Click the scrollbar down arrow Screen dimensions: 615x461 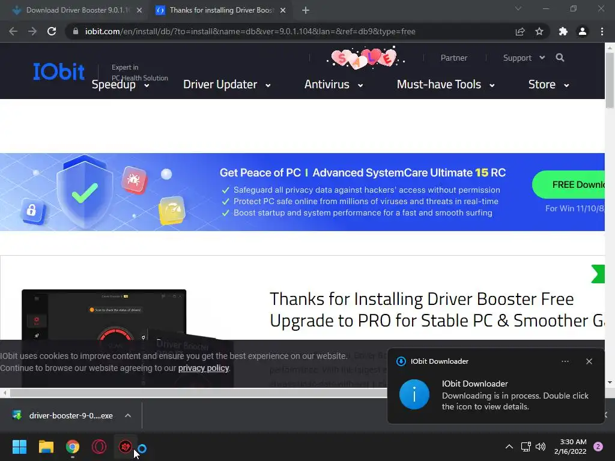[x=610, y=382]
